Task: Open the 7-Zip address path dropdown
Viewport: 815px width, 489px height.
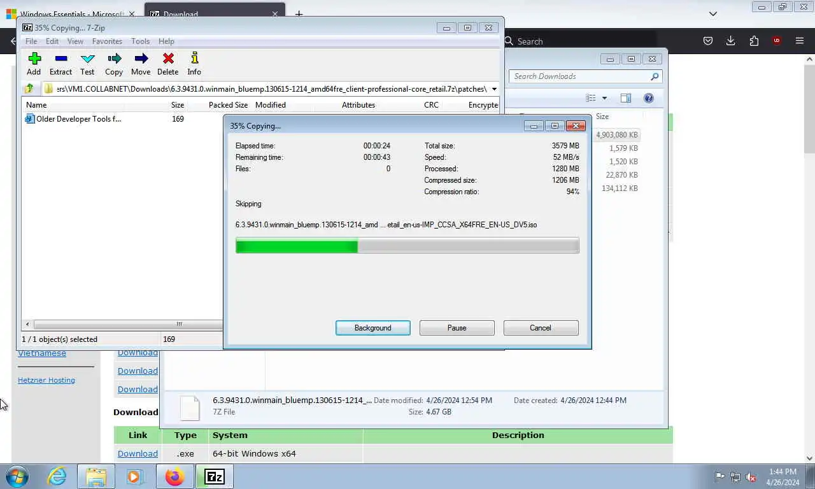Action: [x=494, y=89]
